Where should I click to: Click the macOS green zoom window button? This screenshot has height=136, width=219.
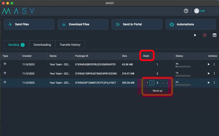click(x=12, y=3)
